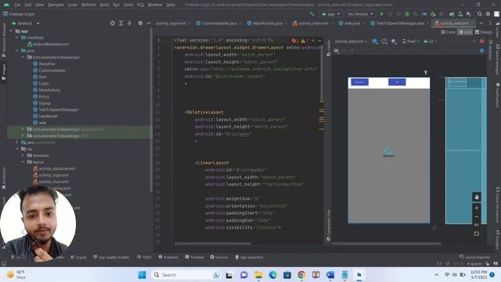Screen dimensions: 501x282
Task: Sync project with Gradle files icon
Action: (x=452, y=14)
